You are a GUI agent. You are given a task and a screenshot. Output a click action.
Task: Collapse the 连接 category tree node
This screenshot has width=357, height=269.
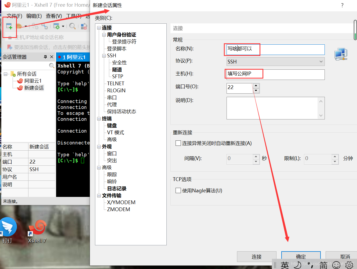(99, 28)
